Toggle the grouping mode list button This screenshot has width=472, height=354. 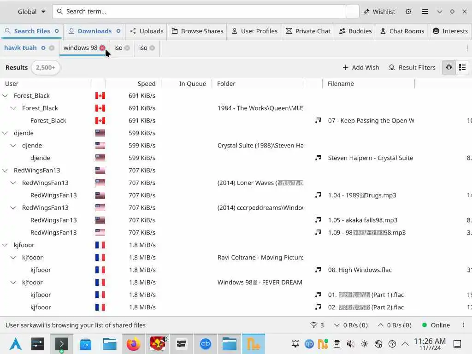point(462,67)
